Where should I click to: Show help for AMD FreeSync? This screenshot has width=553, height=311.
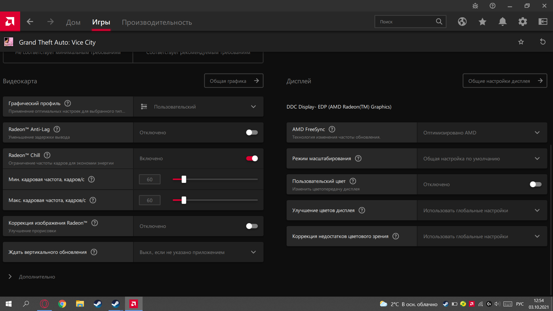click(332, 129)
